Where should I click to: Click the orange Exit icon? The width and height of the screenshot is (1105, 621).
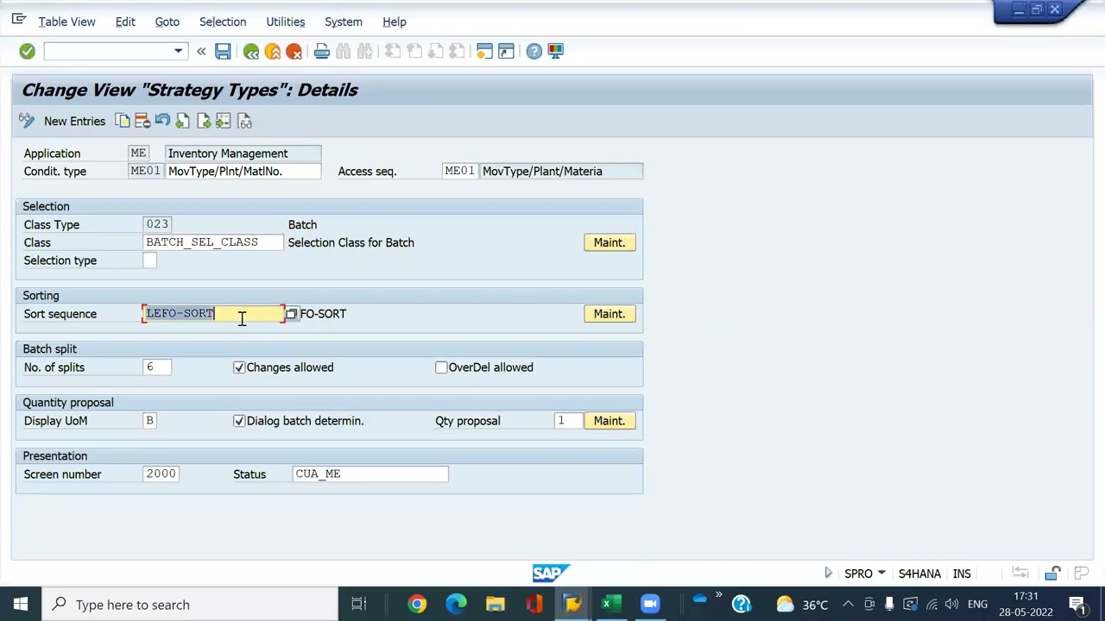273,52
